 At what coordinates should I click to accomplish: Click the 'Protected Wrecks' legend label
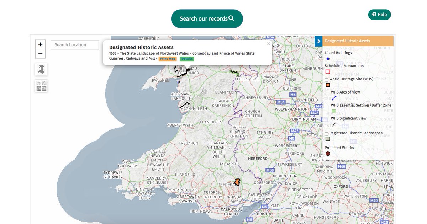[x=339, y=148]
